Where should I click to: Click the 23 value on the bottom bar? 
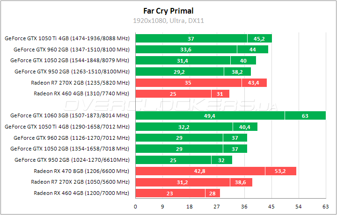[170, 193]
